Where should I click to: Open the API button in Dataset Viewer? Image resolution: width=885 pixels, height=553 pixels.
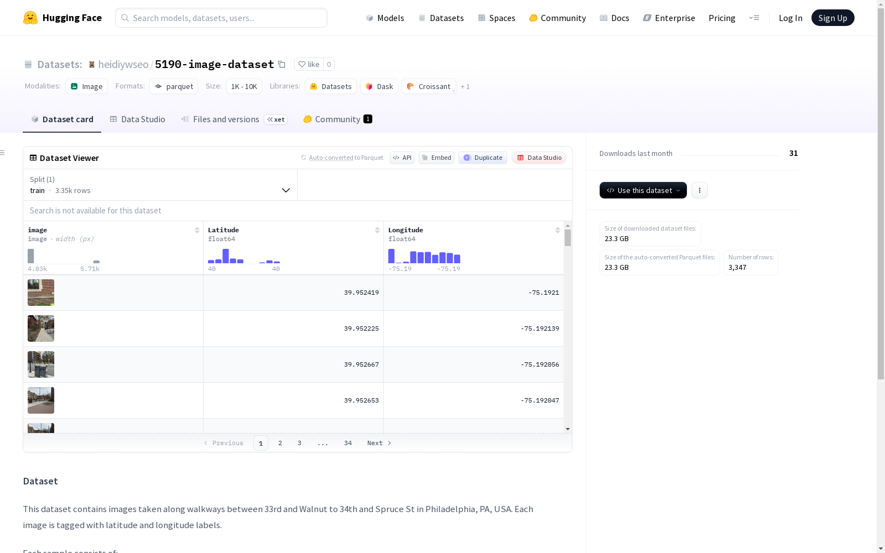click(402, 158)
